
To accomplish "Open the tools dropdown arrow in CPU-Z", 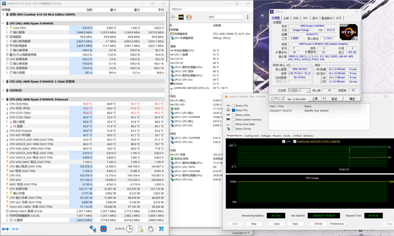I will point(324,99).
